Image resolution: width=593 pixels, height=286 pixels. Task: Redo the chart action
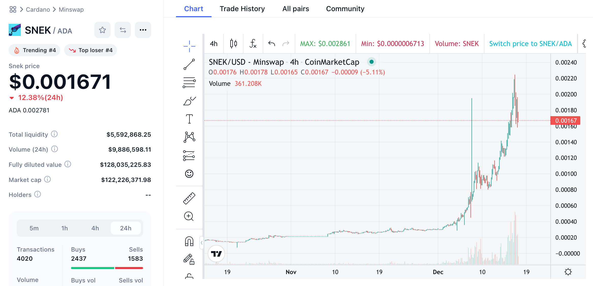tap(286, 44)
